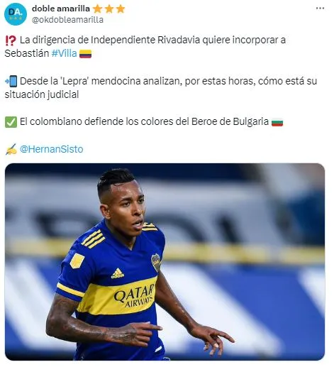Click the three gold stars beside the name
The height and width of the screenshot is (367, 334).
click(108, 9)
